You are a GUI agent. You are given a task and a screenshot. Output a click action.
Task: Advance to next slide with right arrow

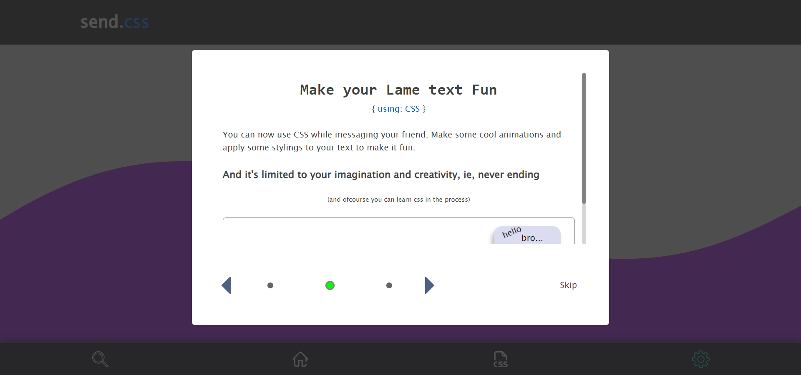429,285
